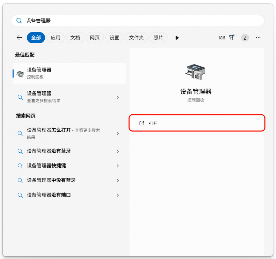
Task: Switch to the 文档 filter tab
Action: (75, 38)
